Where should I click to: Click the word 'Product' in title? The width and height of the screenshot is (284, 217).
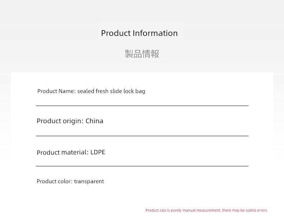click(116, 33)
